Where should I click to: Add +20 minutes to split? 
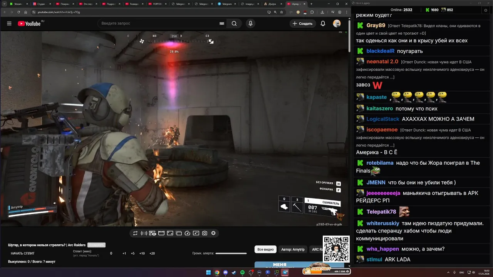[152, 254]
